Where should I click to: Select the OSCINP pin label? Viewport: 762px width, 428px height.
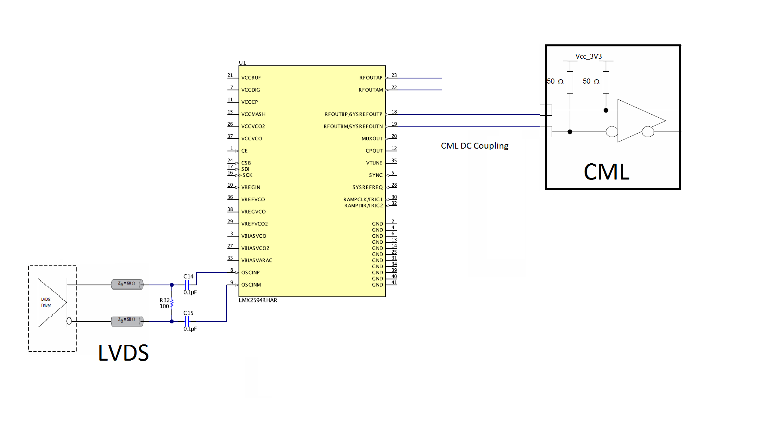pos(250,273)
